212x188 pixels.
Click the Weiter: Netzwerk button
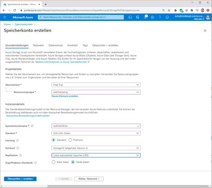(x=89, y=179)
